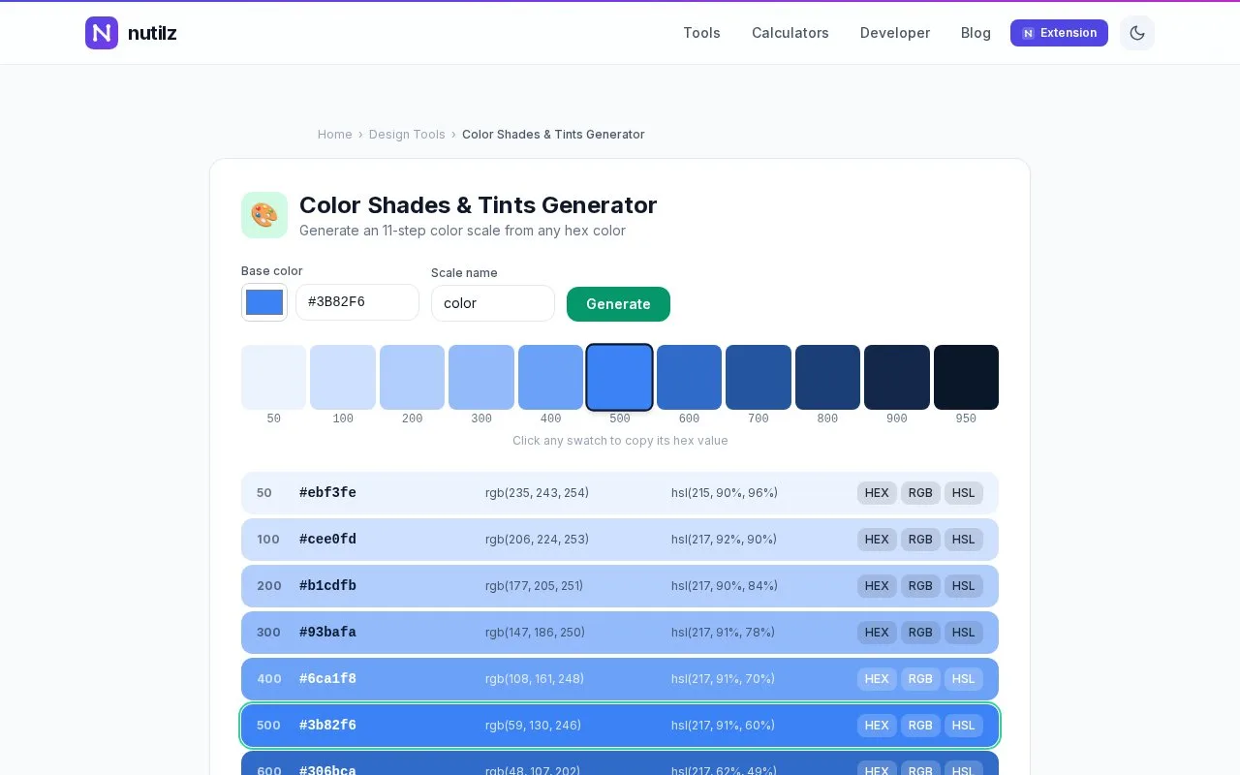The width and height of the screenshot is (1240, 775).
Task: Click the Scale name input field
Action: 493,303
